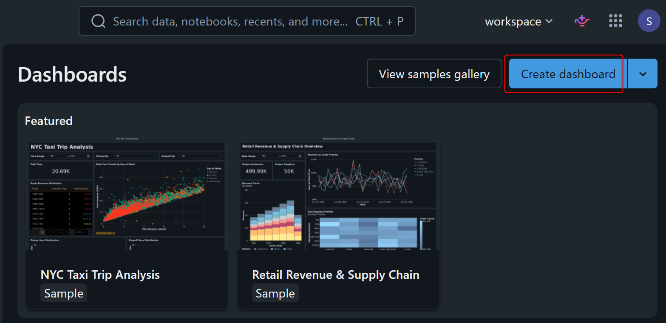Open the NYC Taxi Trip Analysis preview thumbnail
This screenshot has height=323, width=666.
click(x=127, y=193)
